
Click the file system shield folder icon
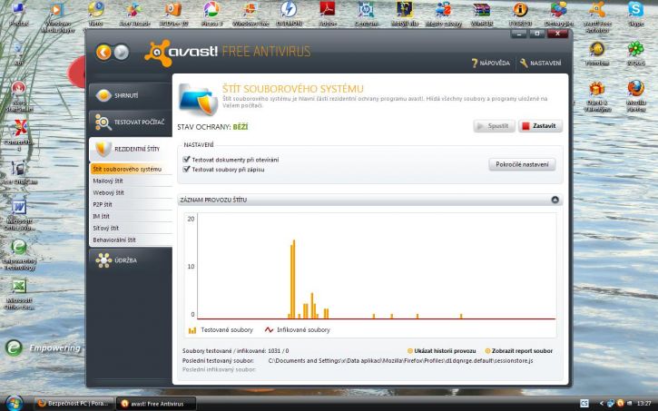[x=198, y=100]
